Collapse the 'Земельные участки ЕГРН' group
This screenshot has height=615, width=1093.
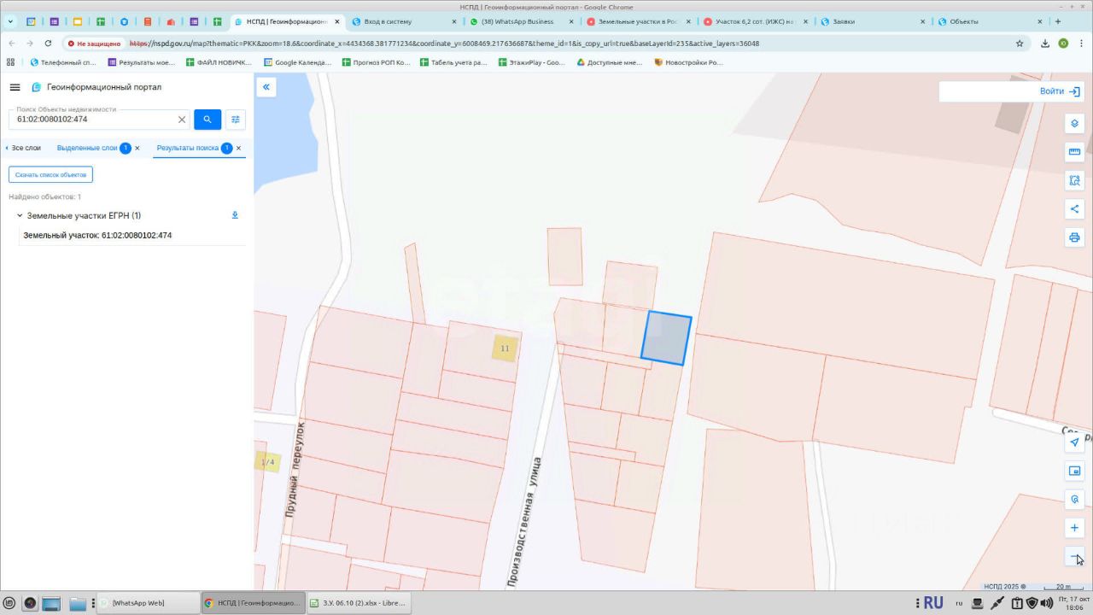click(x=20, y=216)
